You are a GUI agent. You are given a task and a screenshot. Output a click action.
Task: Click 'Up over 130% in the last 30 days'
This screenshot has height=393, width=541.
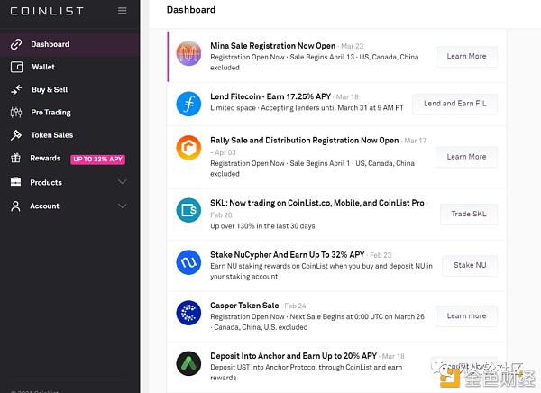262,226
